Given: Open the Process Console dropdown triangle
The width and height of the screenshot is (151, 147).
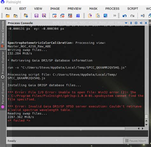Looking at the screenshot, I should point(126,23).
